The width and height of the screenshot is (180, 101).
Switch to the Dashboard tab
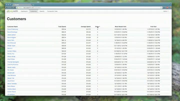click(24, 11)
